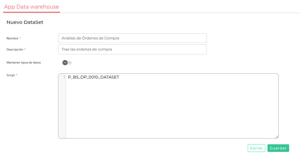Click the Mantener tipos de datos label
Viewport: 300px width, 157px height.
(x=24, y=63)
